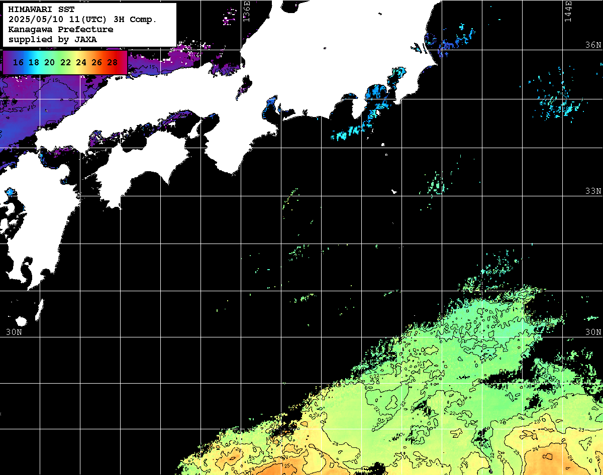Viewport: 603px width, 475px height.
Task: Pick the 26 value on temperature legend
Action: (96, 63)
